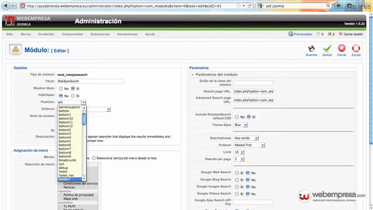Set Habilitado to Sí

73,96
